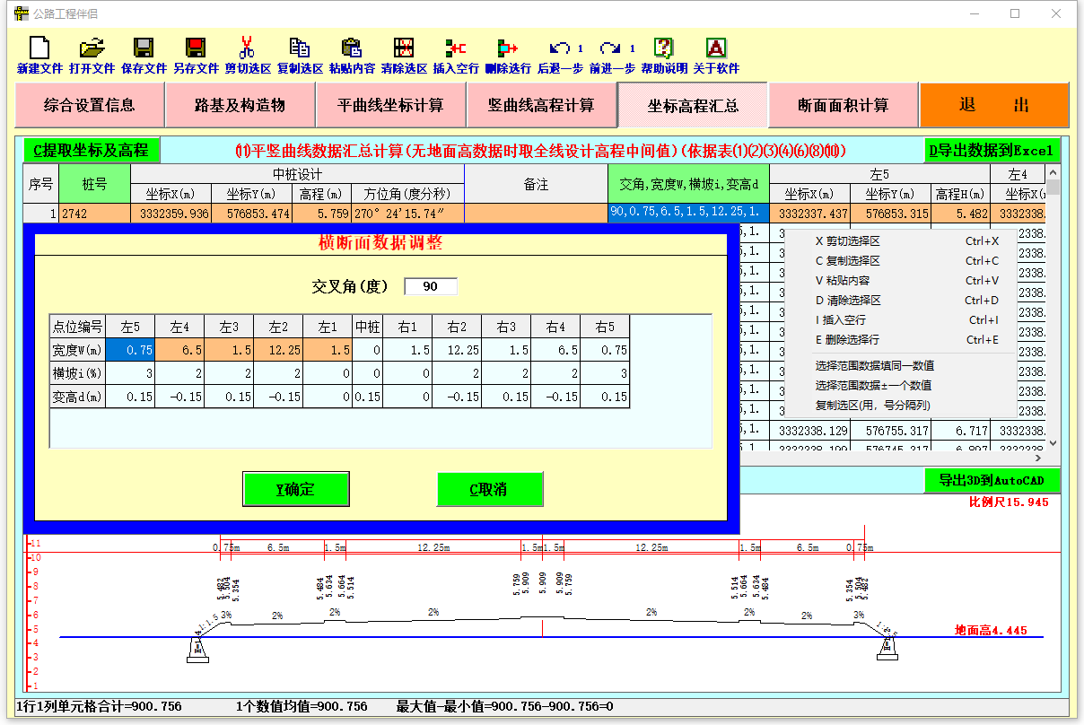Screen dimensions: 1084x725
Task: Click the Save As (另存文件) icon
Action: coord(196,48)
